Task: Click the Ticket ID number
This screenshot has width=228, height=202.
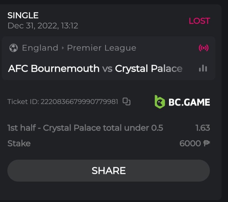Action: [x=79, y=102]
